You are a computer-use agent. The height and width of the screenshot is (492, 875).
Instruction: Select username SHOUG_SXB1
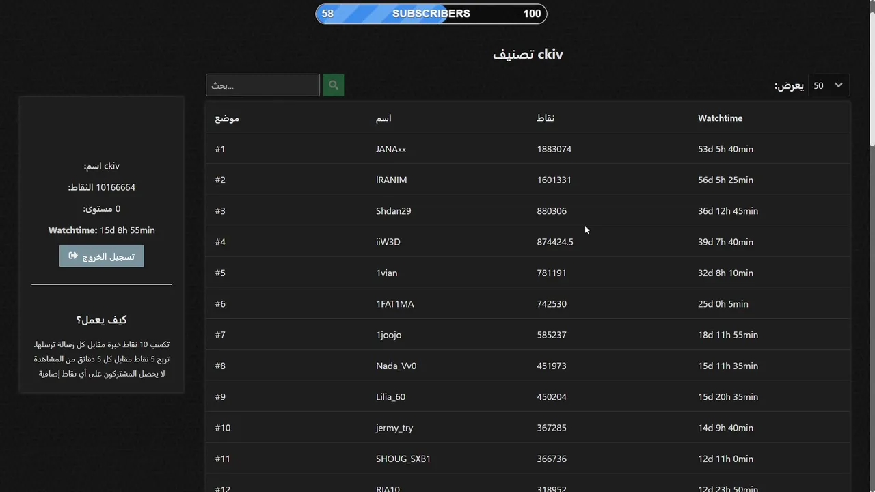[403, 459]
